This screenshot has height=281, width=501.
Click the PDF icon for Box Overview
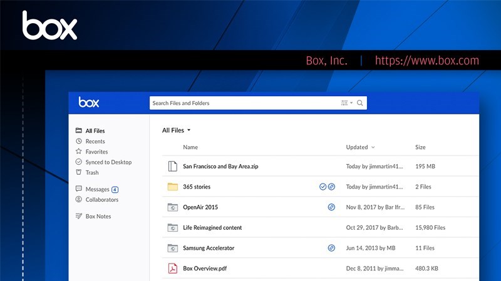173,269
